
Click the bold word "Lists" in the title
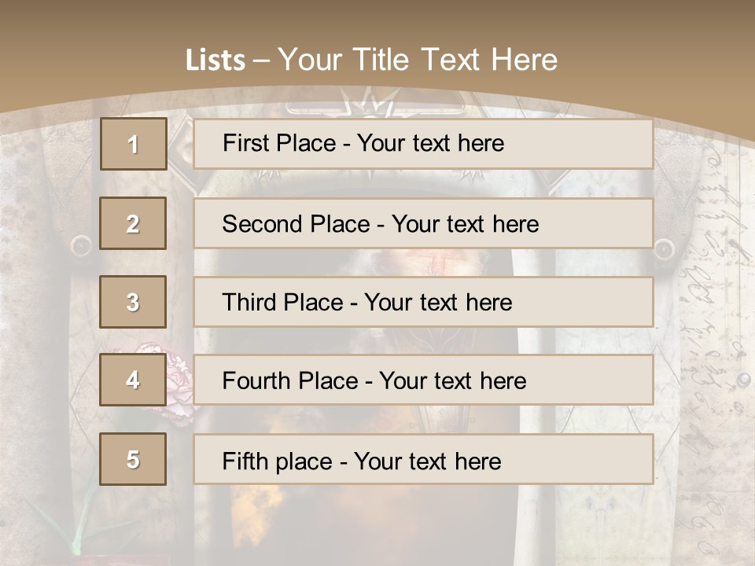(x=215, y=61)
